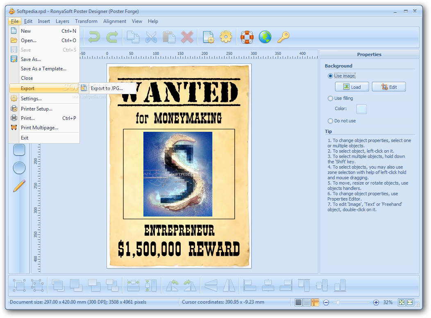Click the red Delete X toolbar icon
The height and width of the screenshot is (318, 431).
tap(187, 37)
